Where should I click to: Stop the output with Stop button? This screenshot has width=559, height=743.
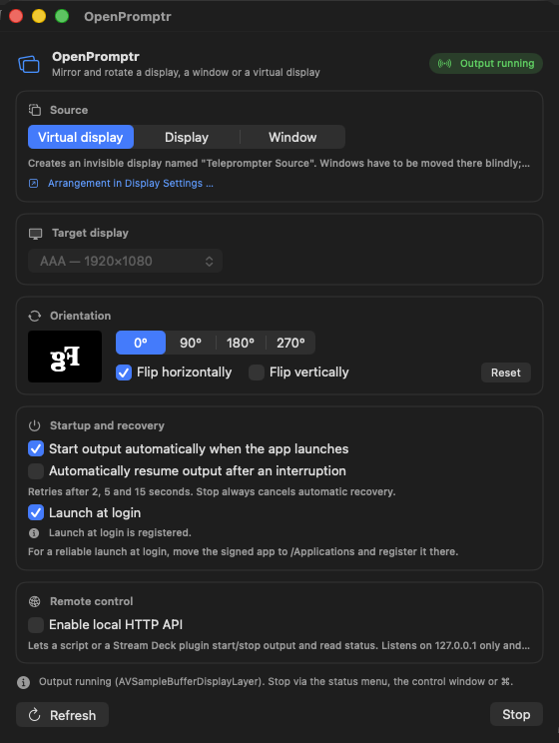tap(516, 714)
